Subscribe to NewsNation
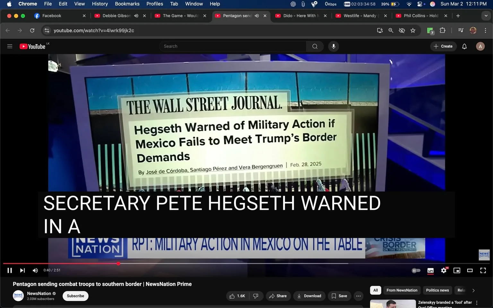 pyautogui.click(x=75, y=296)
